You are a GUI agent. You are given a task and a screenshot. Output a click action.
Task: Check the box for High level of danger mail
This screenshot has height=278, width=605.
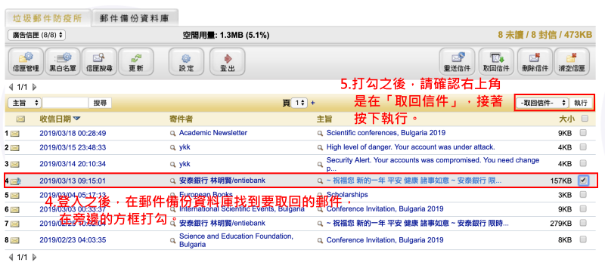[x=583, y=147]
